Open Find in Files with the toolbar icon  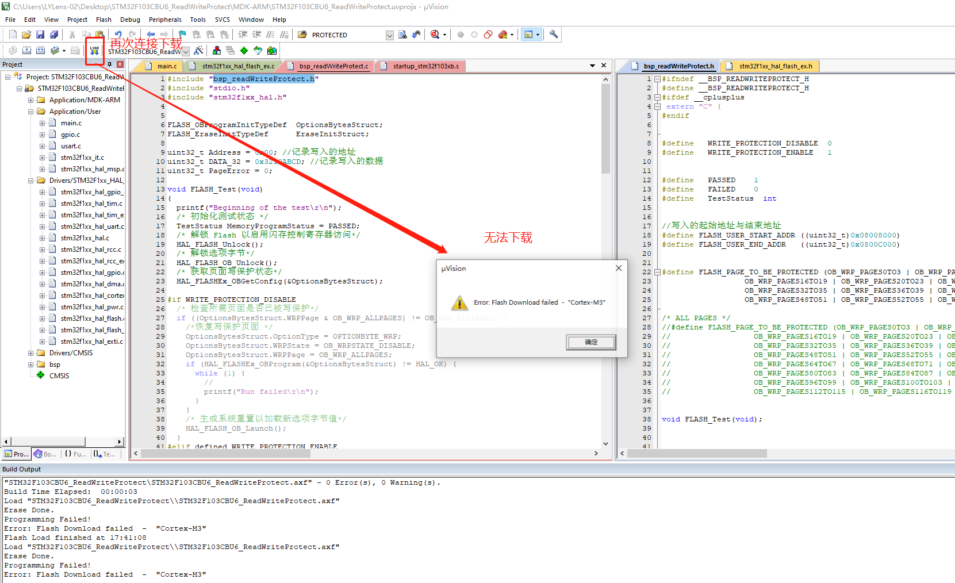(402, 34)
